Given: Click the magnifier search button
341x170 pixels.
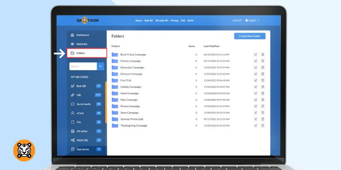Looking at the screenshot, I should pos(101,66).
